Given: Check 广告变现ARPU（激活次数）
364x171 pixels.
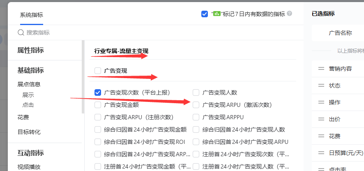Looking at the screenshot, I should 196,105.
